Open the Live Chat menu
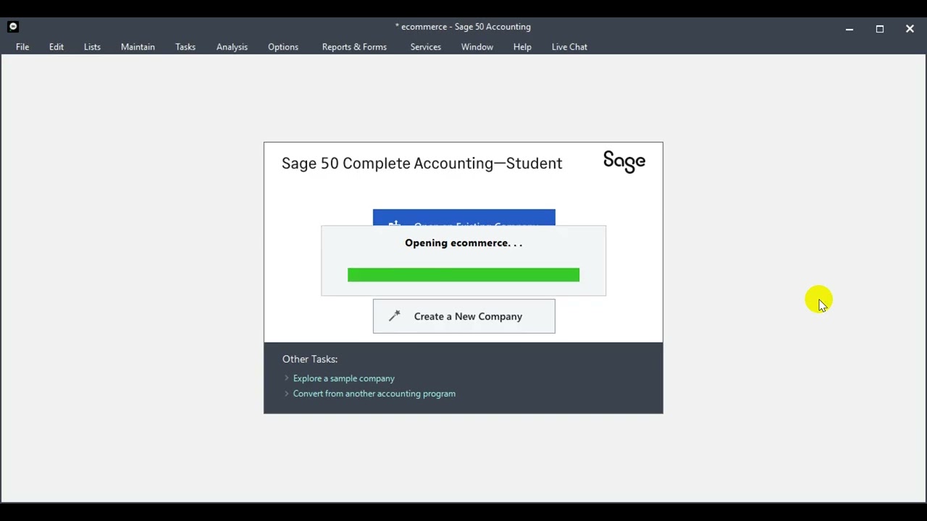The width and height of the screenshot is (927, 521). [x=569, y=47]
